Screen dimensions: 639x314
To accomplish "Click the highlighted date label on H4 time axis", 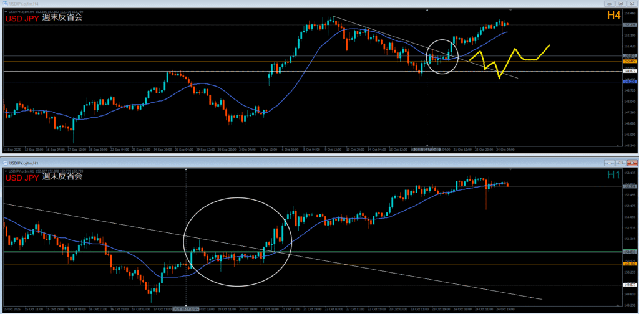I will click(x=427, y=150).
